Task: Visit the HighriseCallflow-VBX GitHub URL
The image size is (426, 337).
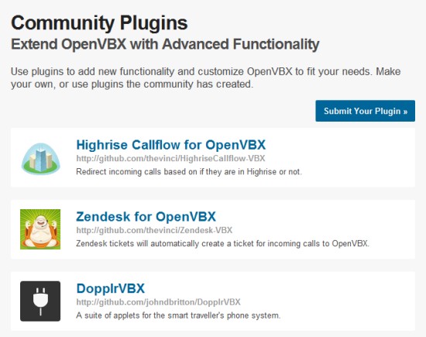Action: [170, 159]
